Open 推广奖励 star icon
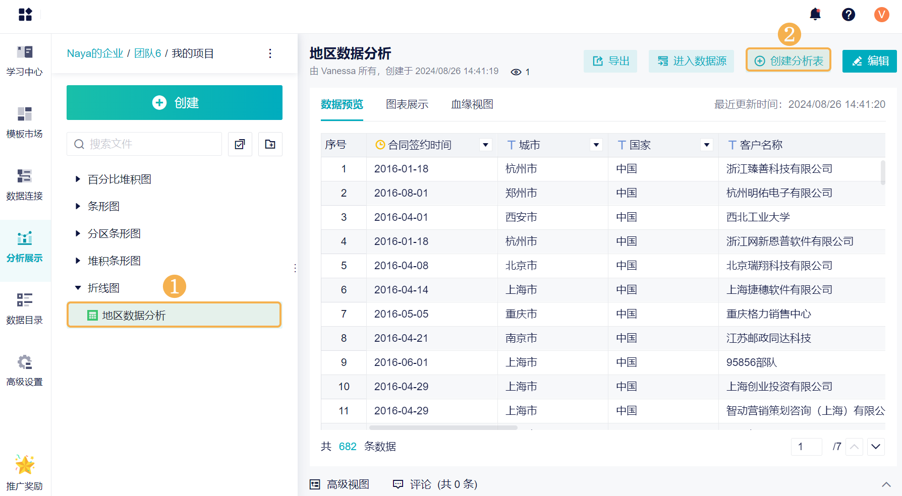The width and height of the screenshot is (902, 496). [25, 465]
